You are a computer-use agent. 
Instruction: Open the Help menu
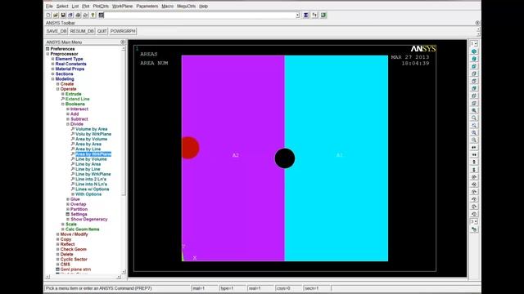tap(204, 6)
